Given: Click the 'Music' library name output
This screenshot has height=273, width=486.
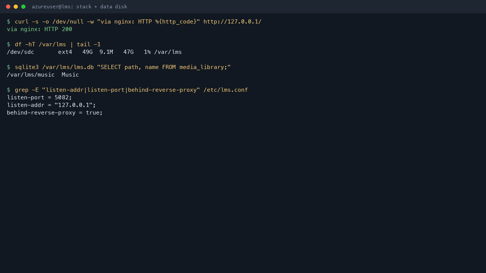Looking at the screenshot, I should pyautogui.click(x=70, y=75).
